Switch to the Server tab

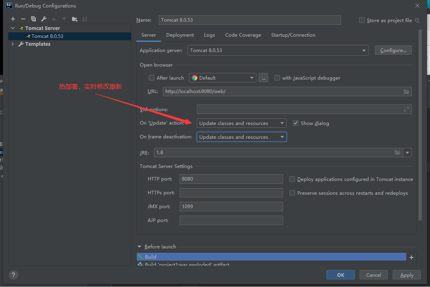[x=148, y=35]
